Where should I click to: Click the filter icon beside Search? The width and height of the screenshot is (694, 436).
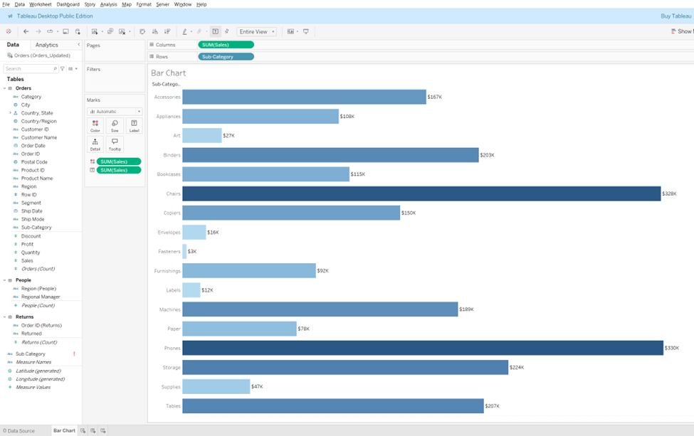click(63, 68)
